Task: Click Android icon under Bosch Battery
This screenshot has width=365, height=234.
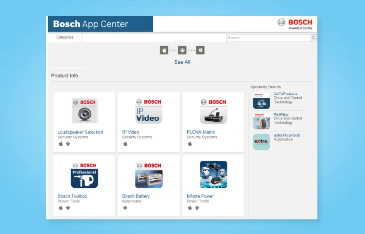Action: (125, 208)
